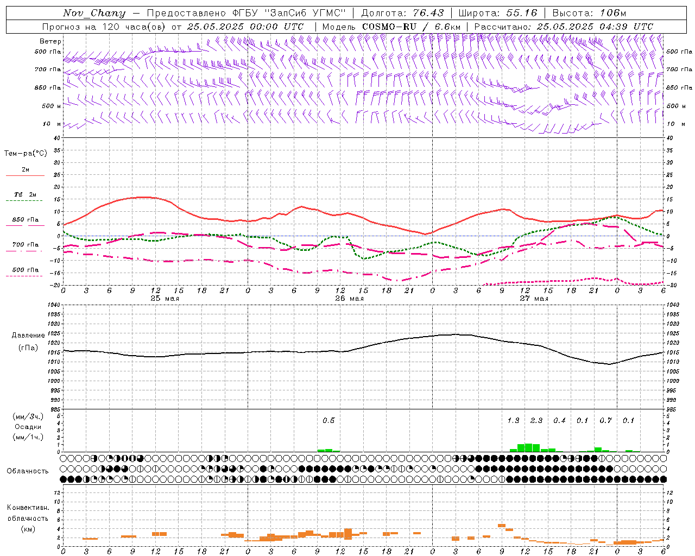Click the "Осадки" precipitation label
This screenshot has height=556, width=695.
[x=28, y=427]
